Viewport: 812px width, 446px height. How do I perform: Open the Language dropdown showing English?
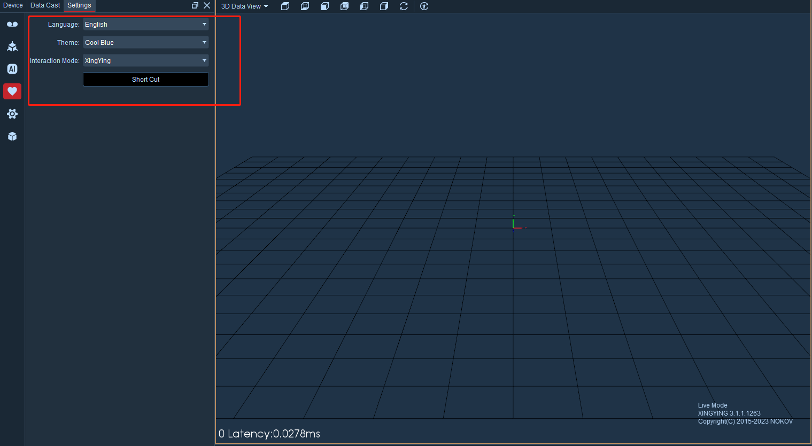pos(145,24)
